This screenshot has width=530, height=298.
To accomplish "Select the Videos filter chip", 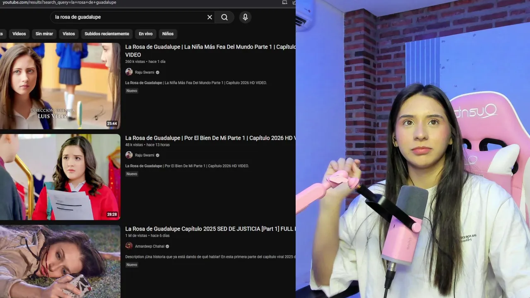I will [x=19, y=34].
